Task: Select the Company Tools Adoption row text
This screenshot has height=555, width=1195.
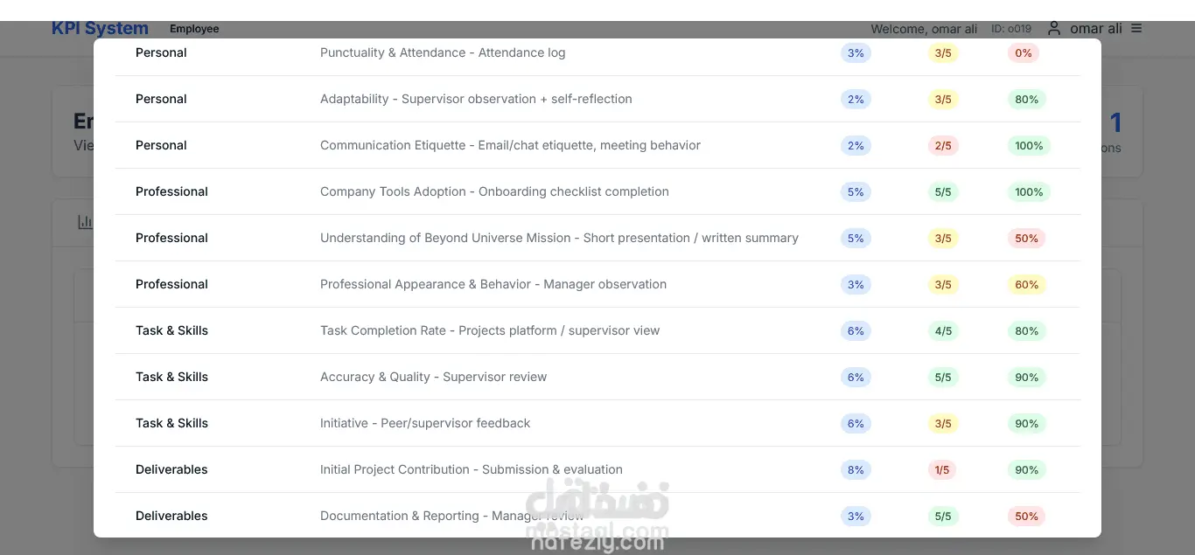Action: (x=494, y=191)
